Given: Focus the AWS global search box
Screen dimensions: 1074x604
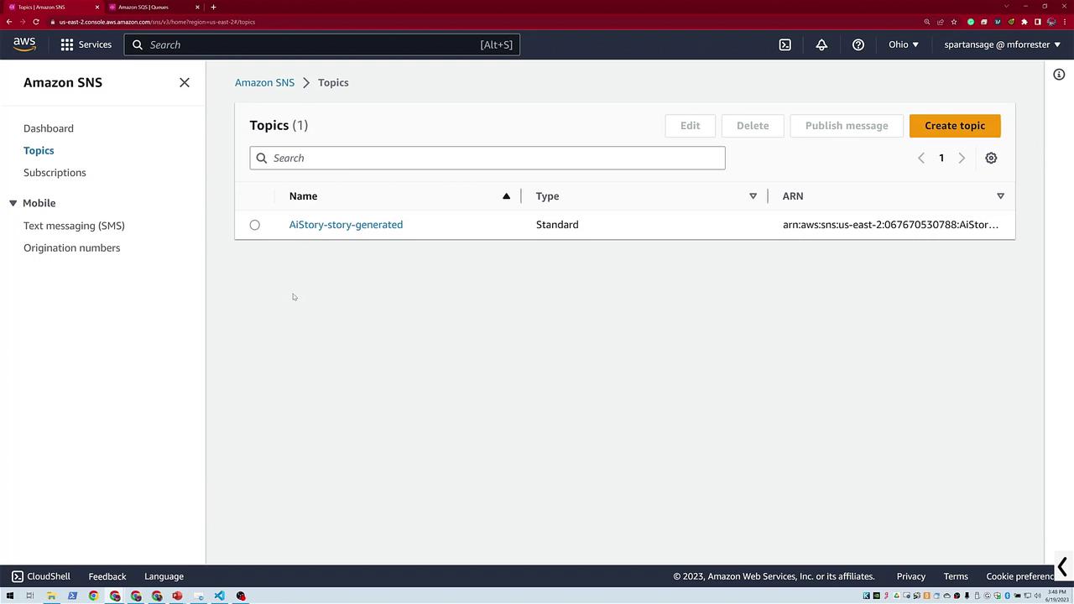Looking at the screenshot, I should point(322,44).
